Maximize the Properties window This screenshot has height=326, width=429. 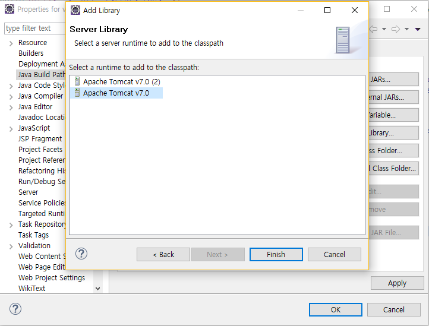[387, 9]
